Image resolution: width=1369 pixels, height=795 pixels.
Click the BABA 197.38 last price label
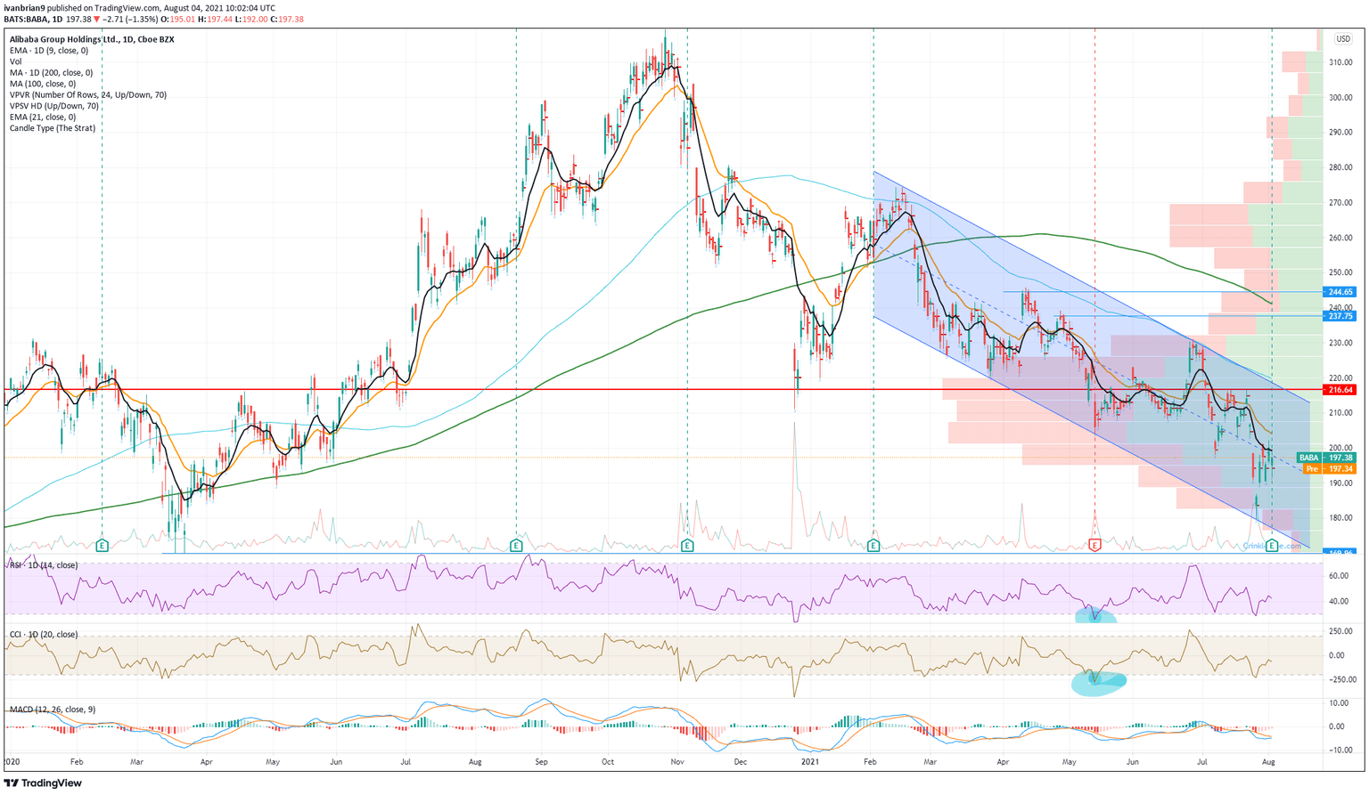(1326, 458)
